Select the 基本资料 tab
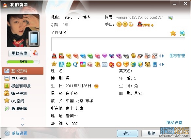 tap(23, 71)
